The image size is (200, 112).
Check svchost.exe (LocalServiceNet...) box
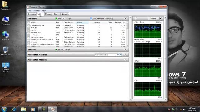click(x=29, y=44)
